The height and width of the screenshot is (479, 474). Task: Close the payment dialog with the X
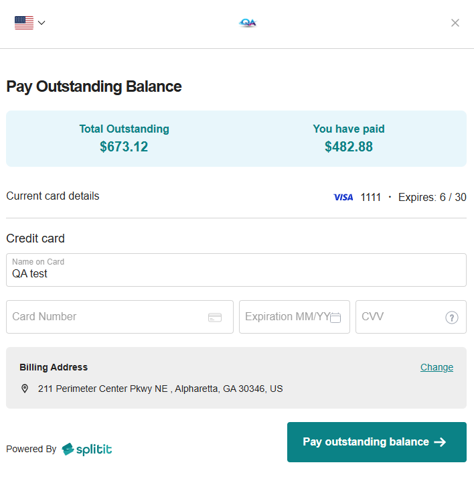coord(455,23)
